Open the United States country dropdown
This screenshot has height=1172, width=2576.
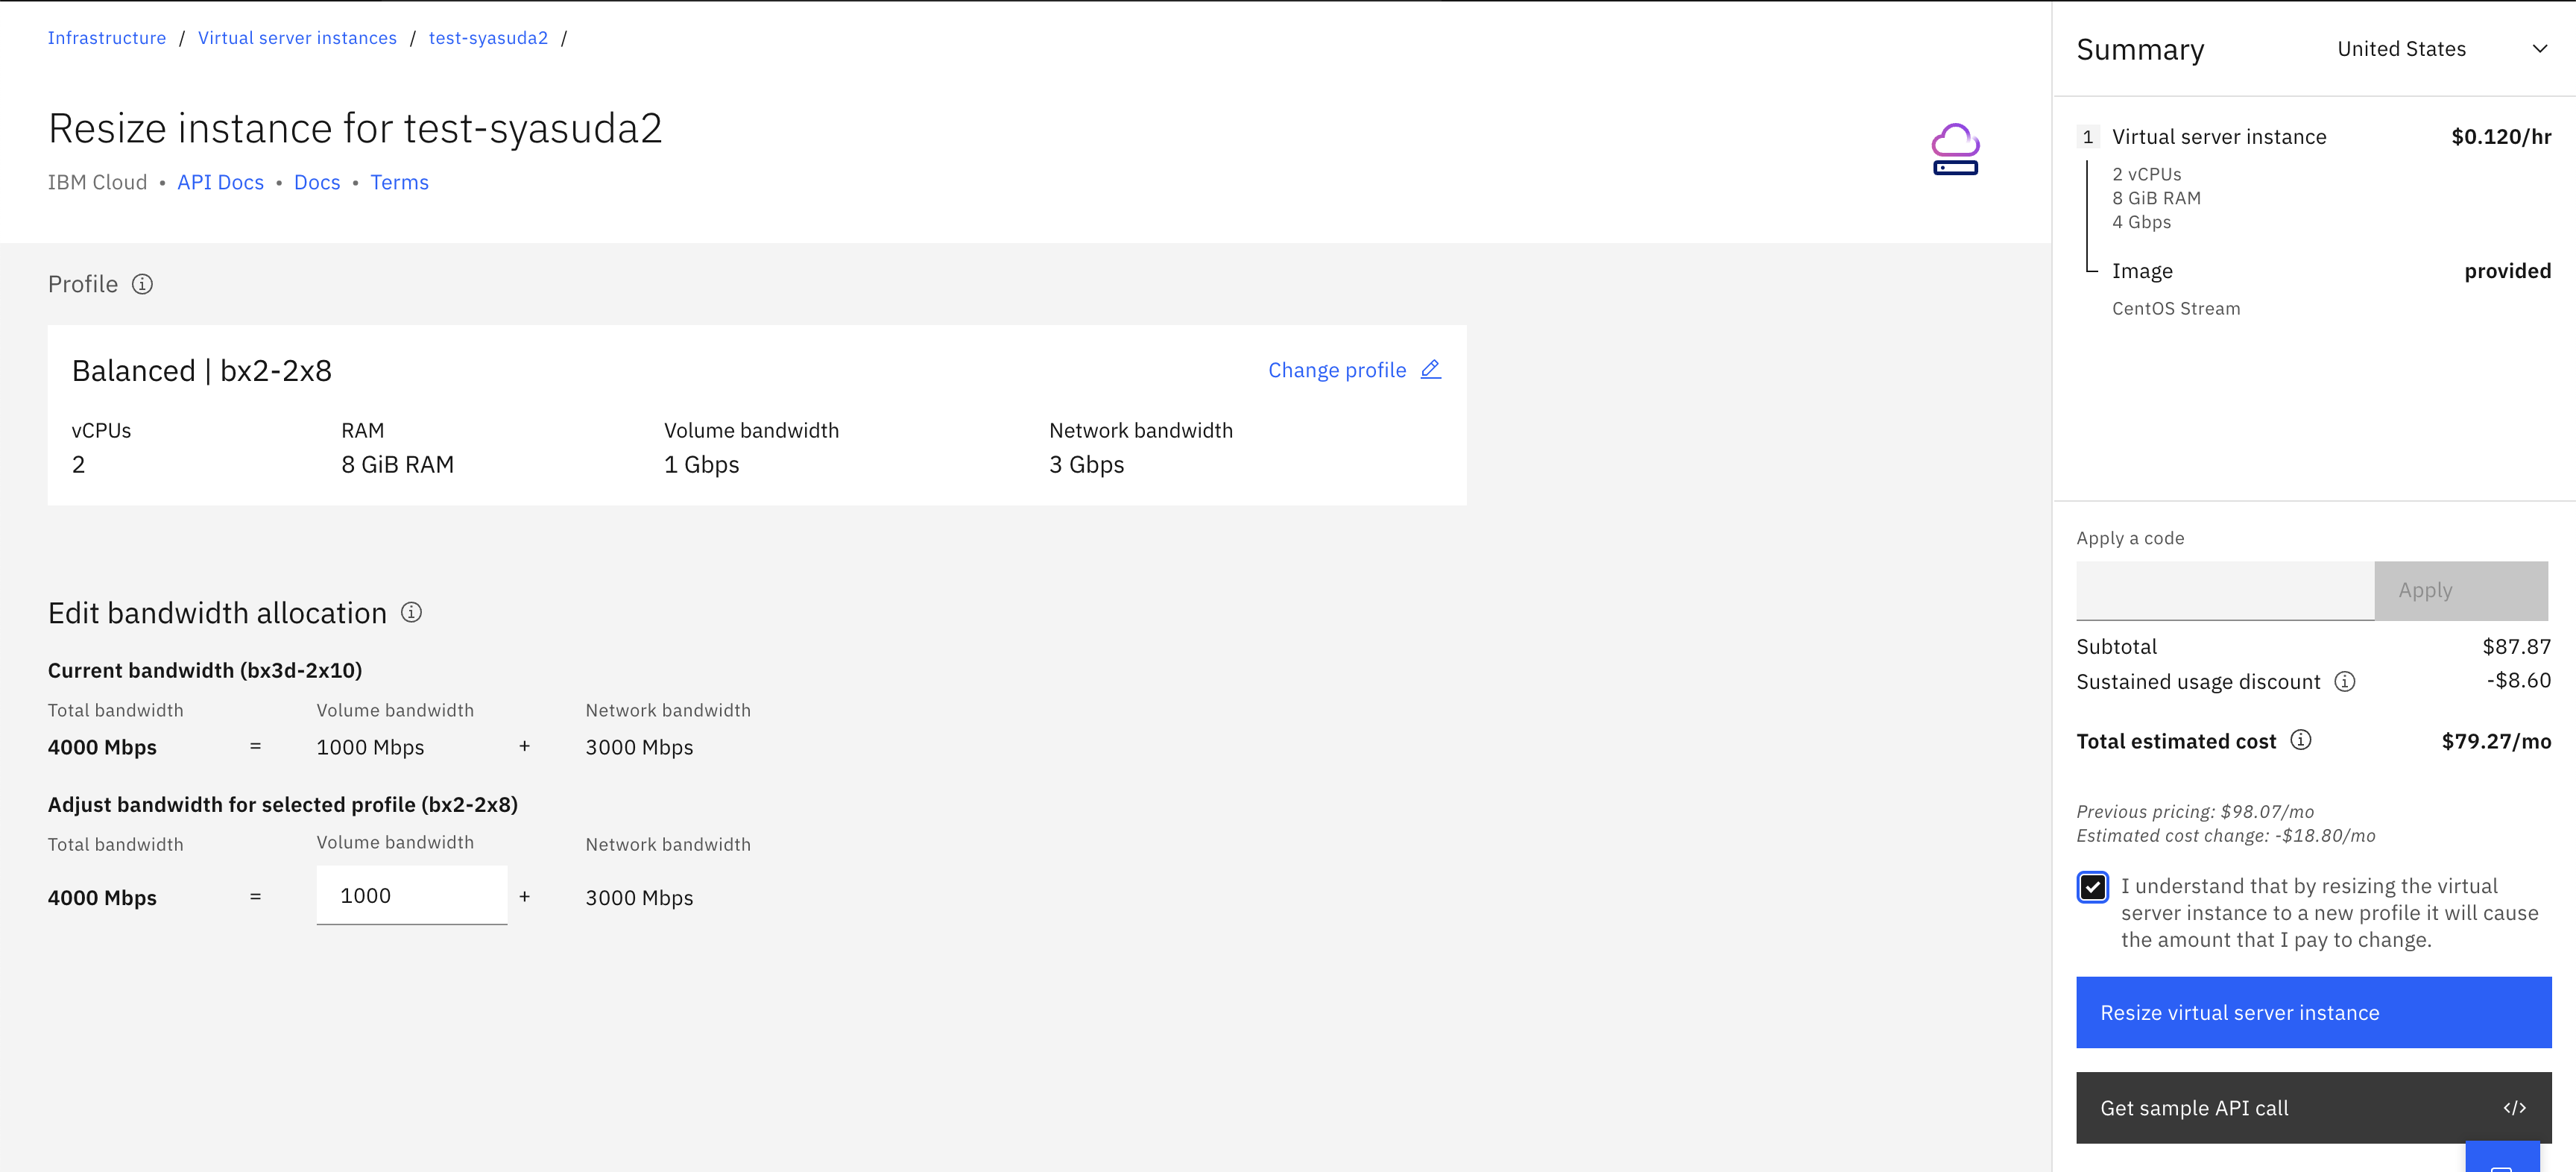(2401, 49)
